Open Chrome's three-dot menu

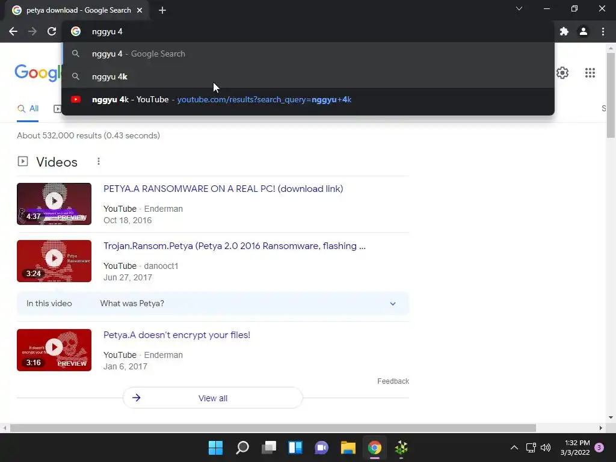tap(603, 31)
